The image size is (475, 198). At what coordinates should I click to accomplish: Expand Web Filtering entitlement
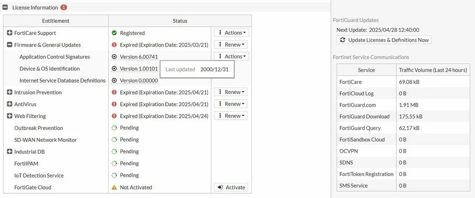9,116
